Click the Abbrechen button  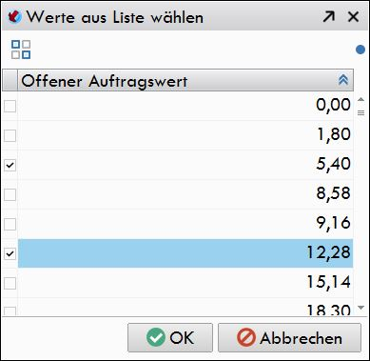tap(289, 337)
